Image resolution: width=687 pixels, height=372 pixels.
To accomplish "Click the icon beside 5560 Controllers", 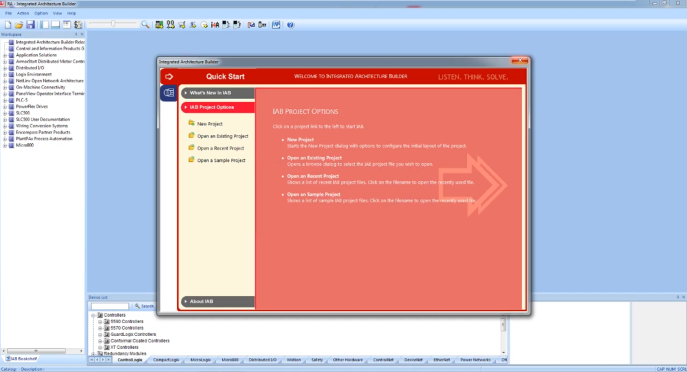I will (x=107, y=322).
